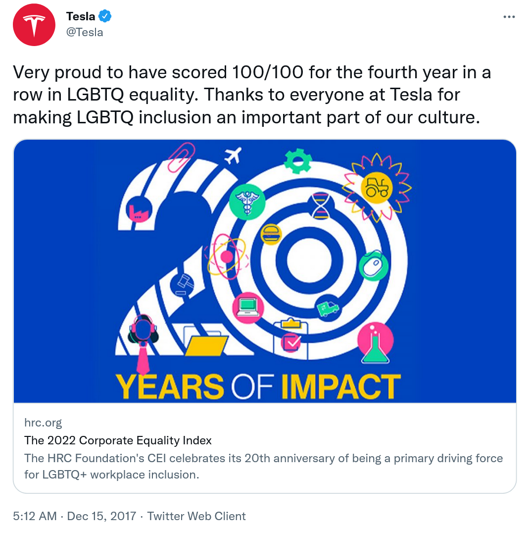Click the medical caduceus icon in the image
Screen dimensions: 528x533
pyautogui.click(x=247, y=202)
